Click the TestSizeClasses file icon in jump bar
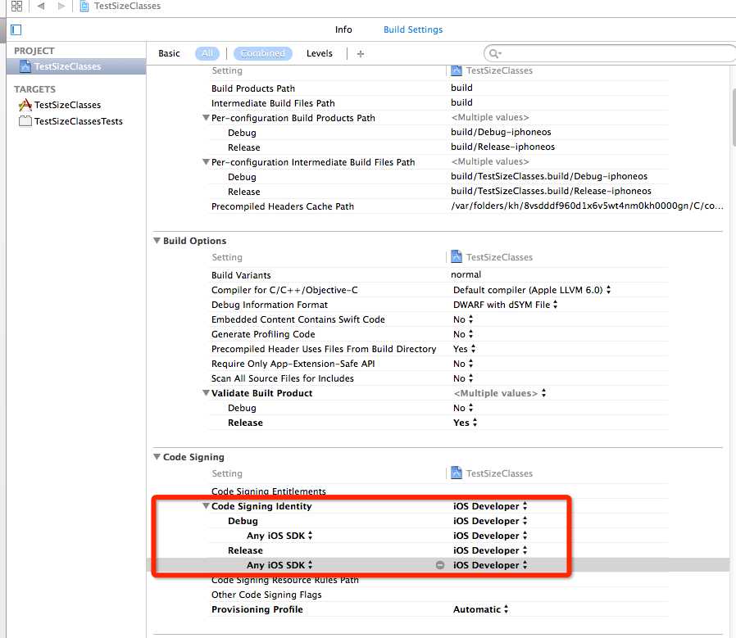This screenshot has width=736, height=638. click(x=84, y=6)
